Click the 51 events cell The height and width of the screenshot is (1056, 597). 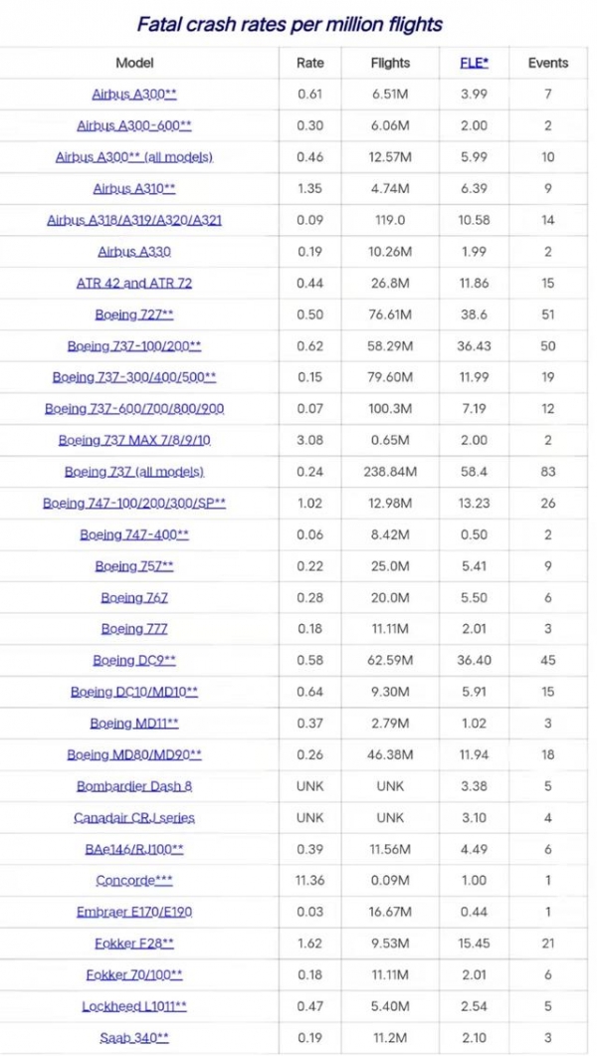click(x=548, y=315)
